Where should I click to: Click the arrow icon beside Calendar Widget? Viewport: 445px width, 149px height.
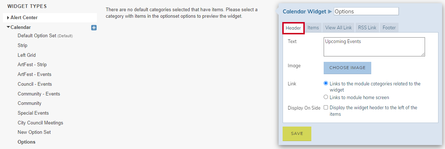(330, 12)
